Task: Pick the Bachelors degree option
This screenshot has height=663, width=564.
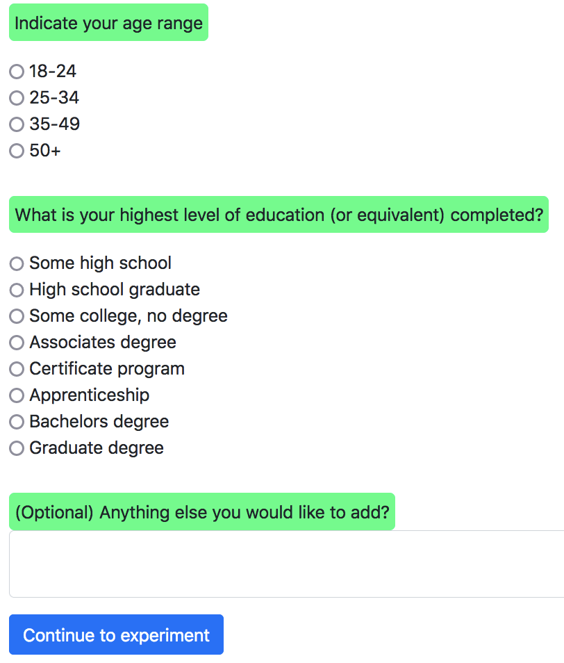Action: pos(17,422)
